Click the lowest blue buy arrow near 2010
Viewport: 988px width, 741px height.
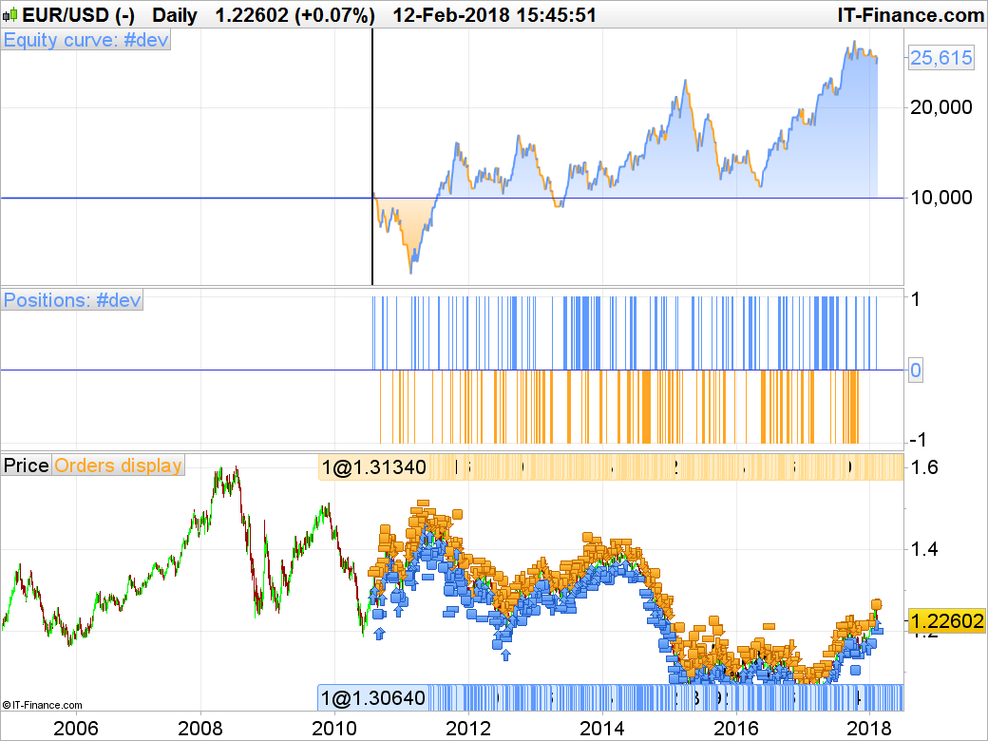(379, 634)
